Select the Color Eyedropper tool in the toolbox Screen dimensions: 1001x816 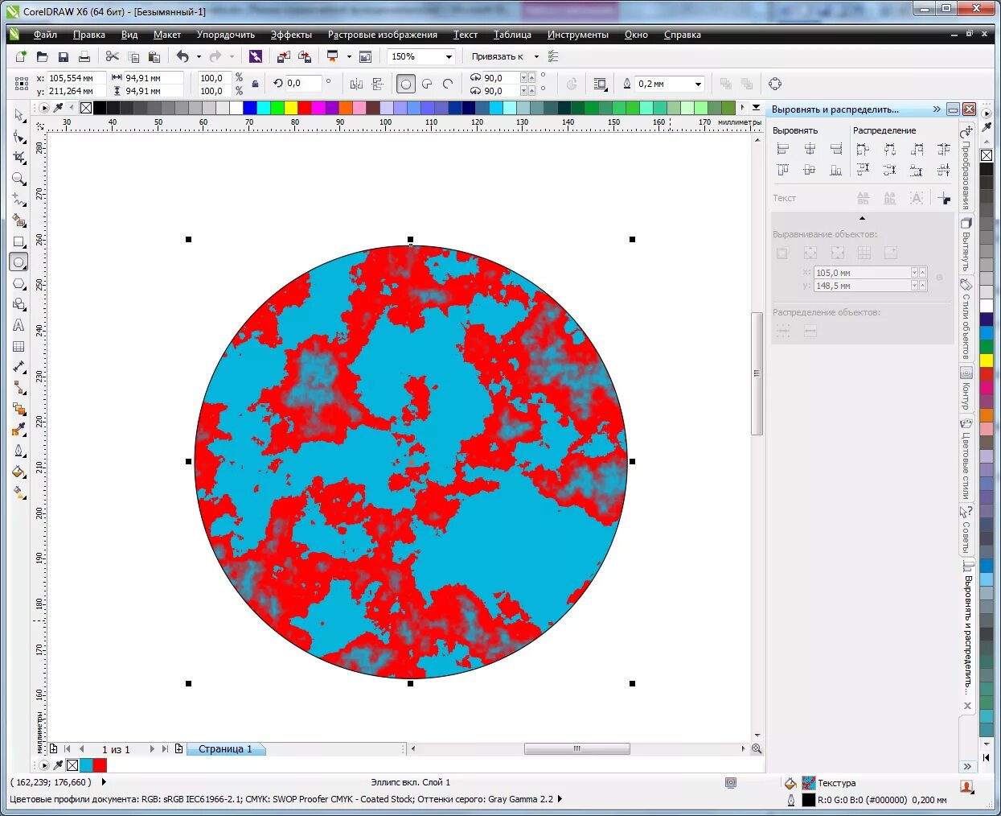pyautogui.click(x=19, y=430)
